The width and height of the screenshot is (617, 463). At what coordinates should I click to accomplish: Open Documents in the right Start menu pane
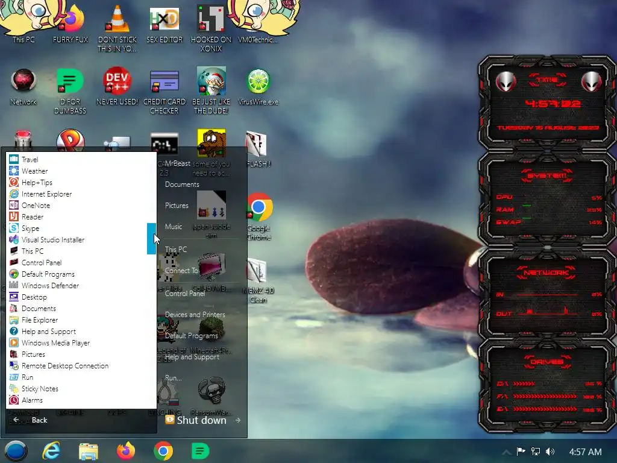pyautogui.click(x=182, y=184)
